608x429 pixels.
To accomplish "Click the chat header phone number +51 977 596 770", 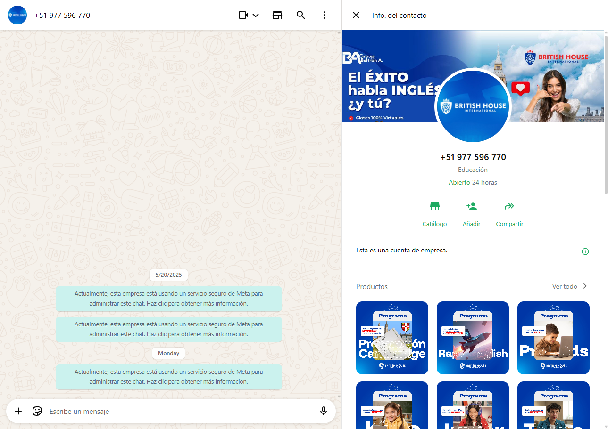I will [62, 15].
